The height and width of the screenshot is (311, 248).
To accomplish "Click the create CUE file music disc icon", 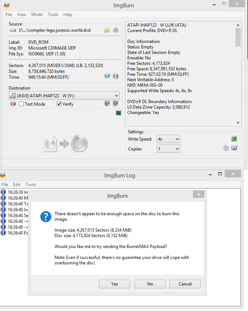I will [x=107, y=76].
